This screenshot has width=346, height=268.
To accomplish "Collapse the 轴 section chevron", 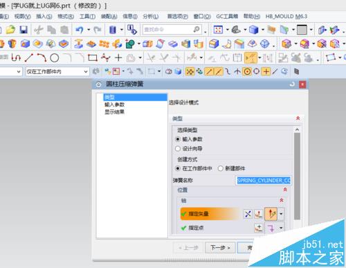I will (x=282, y=200).
